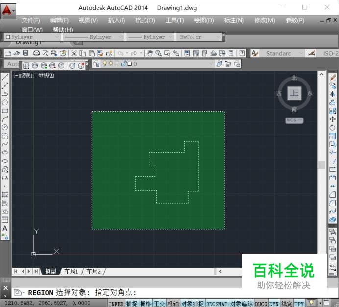
Task: Click the Erase tool in modify toolbar
Action: pyautogui.click(x=333, y=77)
